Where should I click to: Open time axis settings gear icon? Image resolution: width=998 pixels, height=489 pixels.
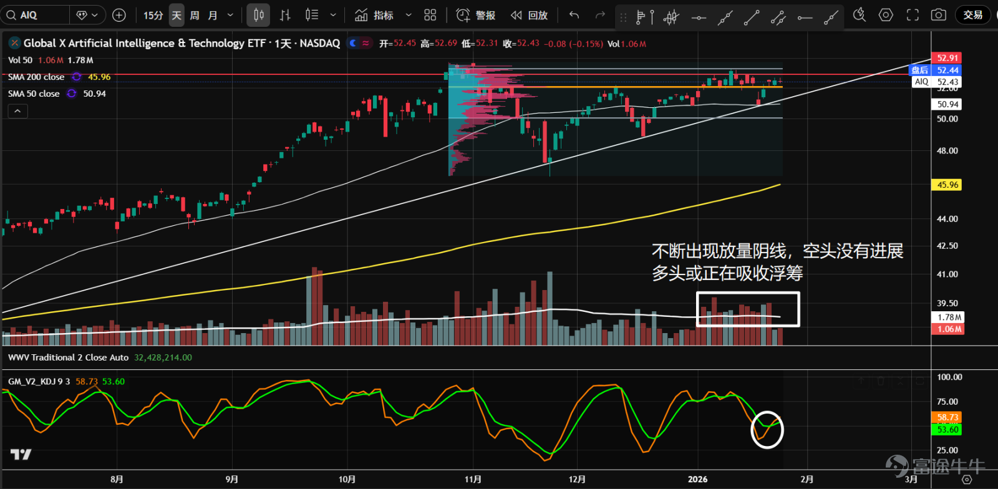tap(966, 480)
